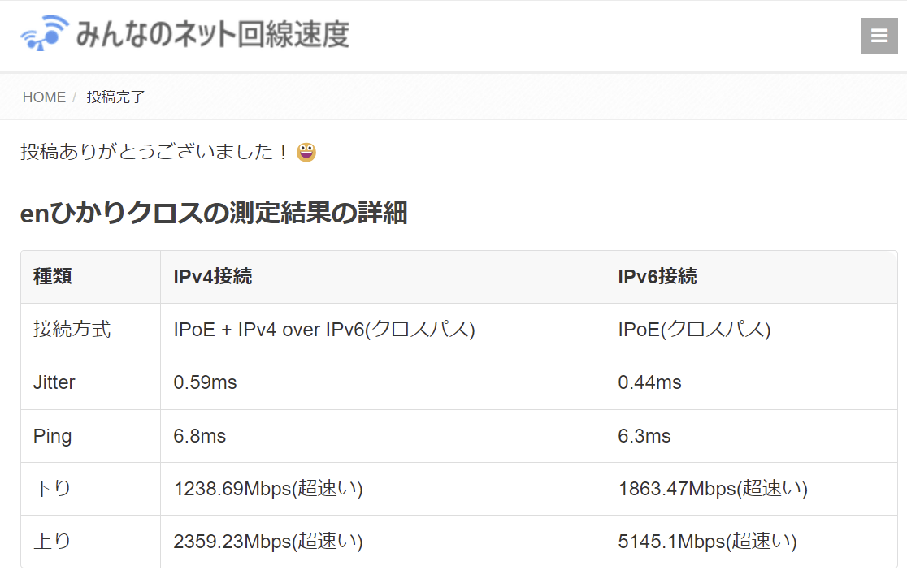Click the enひかりクロスの測定結果の詳細 heading
This screenshot has width=907, height=570.
pyautogui.click(x=214, y=214)
